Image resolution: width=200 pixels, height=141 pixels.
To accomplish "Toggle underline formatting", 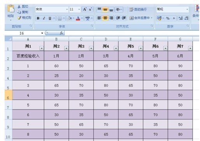I will [50, 18].
